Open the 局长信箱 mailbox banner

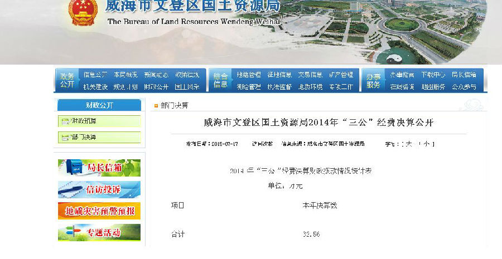click(x=99, y=168)
